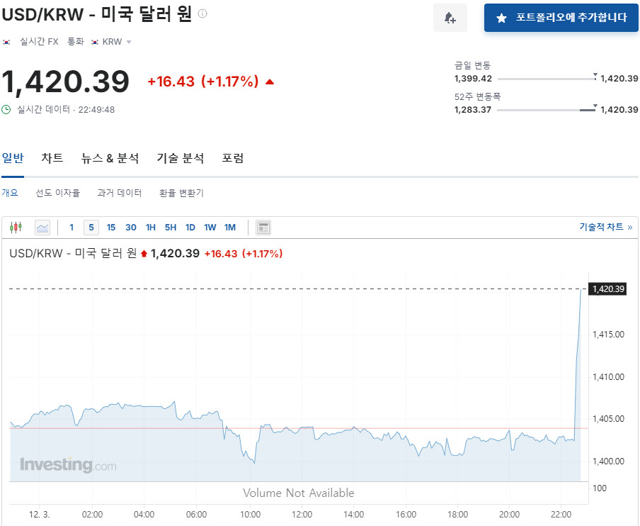Select the 1D chart interval

coord(190,228)
